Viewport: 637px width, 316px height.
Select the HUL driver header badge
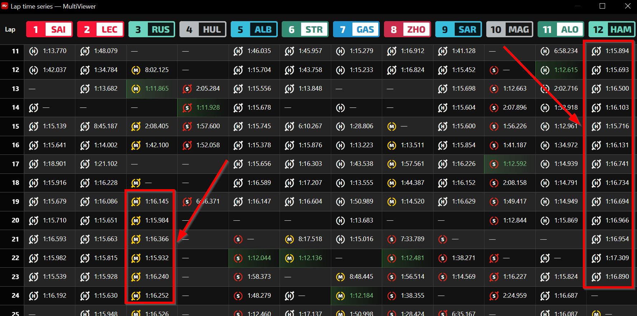click(203, 29)
